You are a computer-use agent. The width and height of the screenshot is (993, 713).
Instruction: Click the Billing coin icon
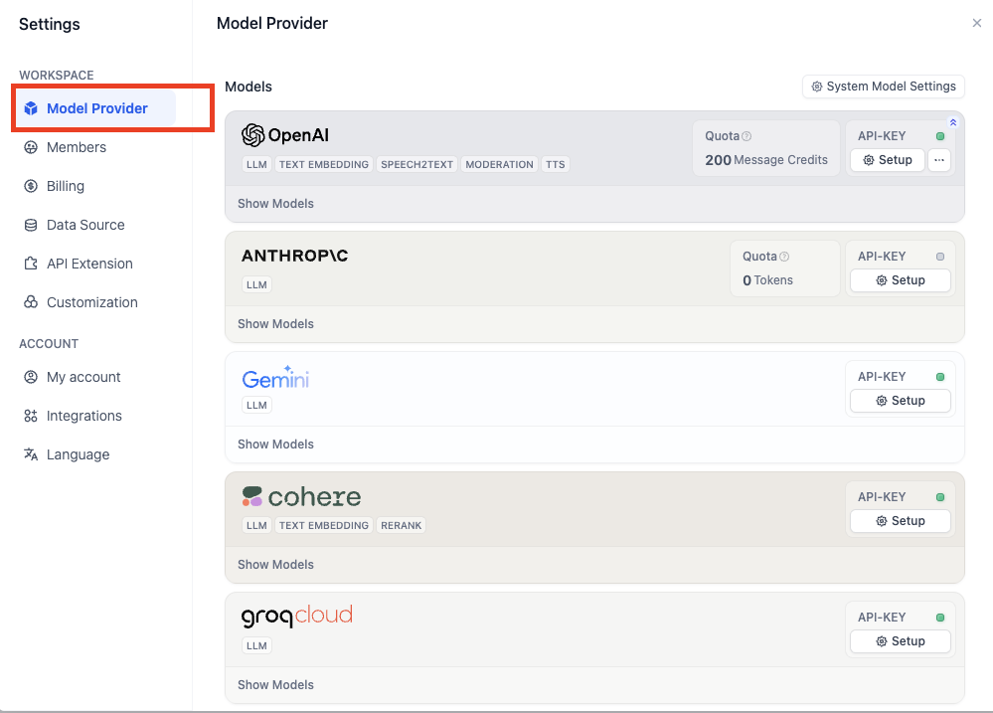[31, 186]
